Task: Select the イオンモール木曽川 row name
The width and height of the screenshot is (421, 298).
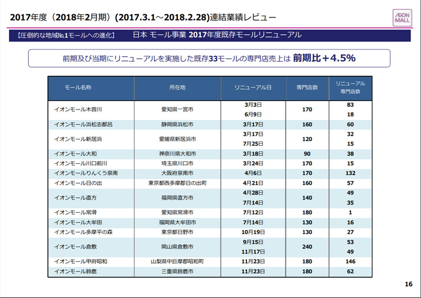Action: (78, 110)
